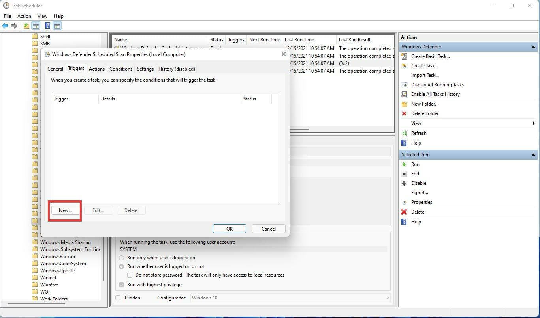Switch to the Conditions tab
The height and width of the screenshot is (318, 540).
click(x=121, y=69)
